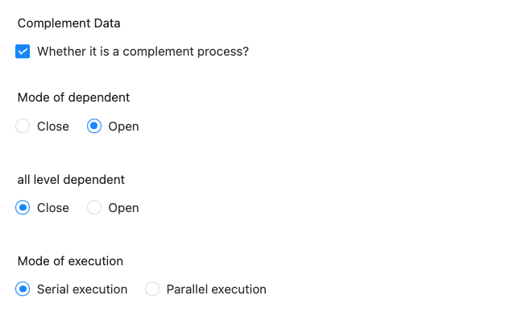Choose Close radio for all level dependent
Viewport: 514px width, 329px height.
pos(23,208)
